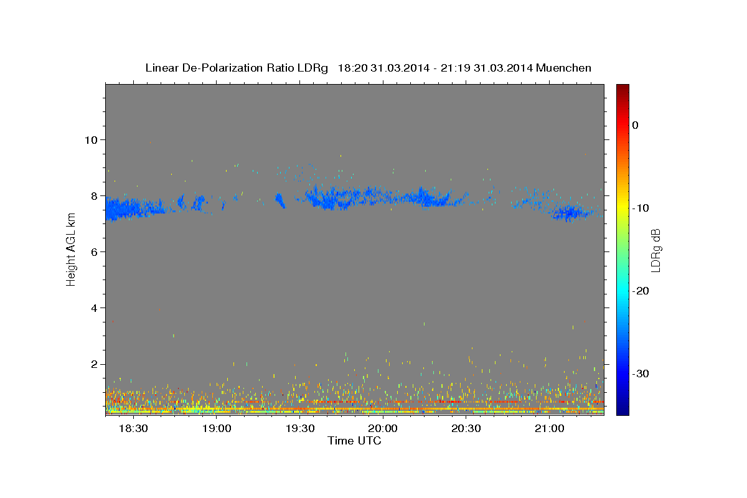Click the colorbar value -10
Screen dimensions: 747x498
coord(641,208)
